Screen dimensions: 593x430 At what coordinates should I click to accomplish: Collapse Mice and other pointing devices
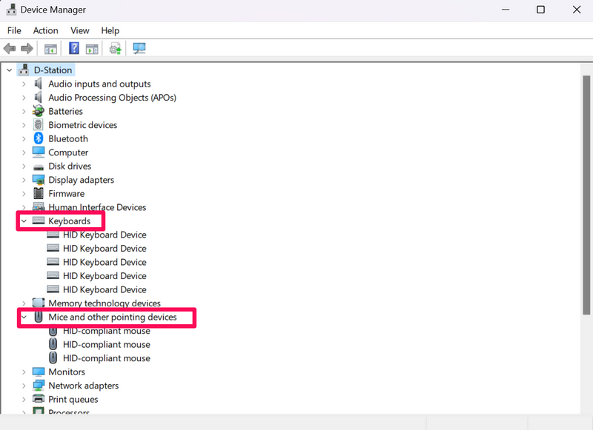click(24, 318)
